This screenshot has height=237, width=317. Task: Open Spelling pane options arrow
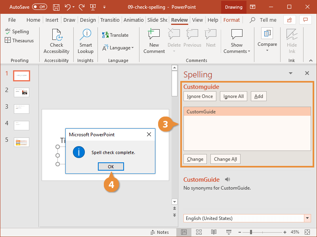[290, 73]
